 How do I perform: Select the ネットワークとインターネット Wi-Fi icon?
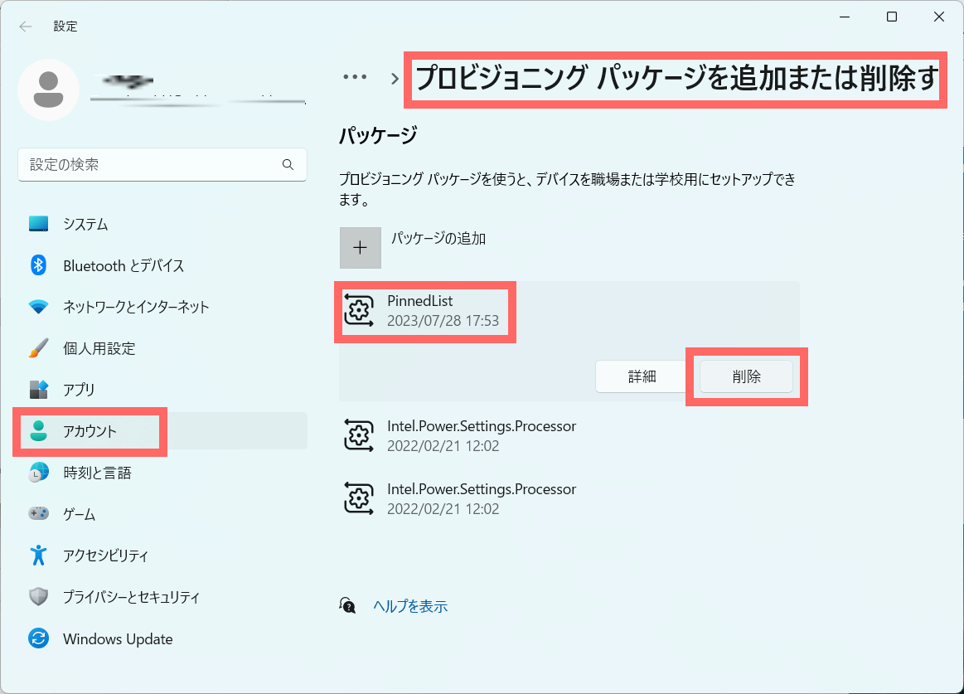pos(38,307)
